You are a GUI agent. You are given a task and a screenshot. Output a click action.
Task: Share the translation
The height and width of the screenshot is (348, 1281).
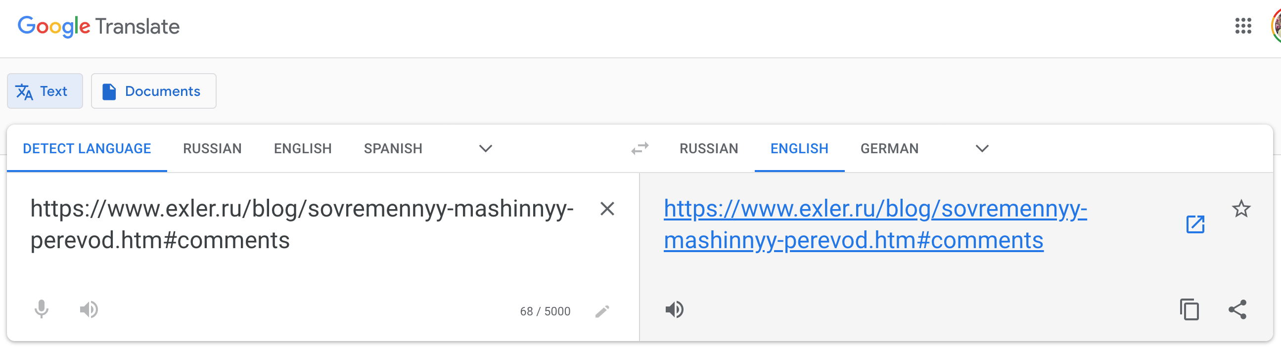click(x=1237, y=309)
